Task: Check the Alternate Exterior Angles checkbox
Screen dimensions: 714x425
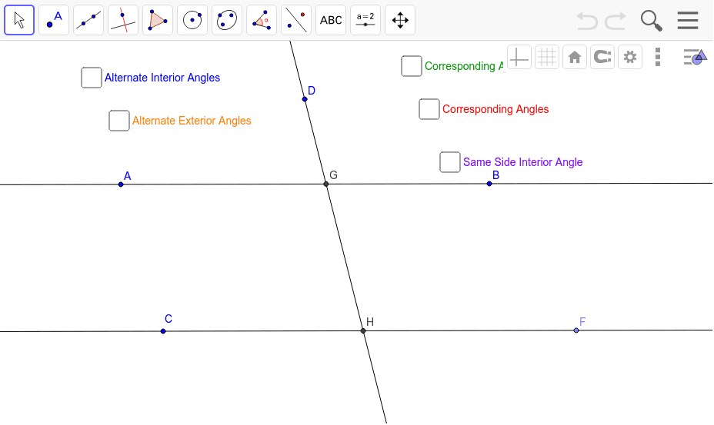Action: tap(119, 121)
